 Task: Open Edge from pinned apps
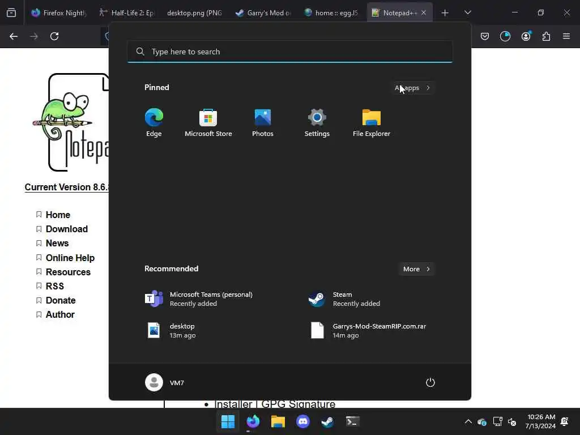pos(154,123)
